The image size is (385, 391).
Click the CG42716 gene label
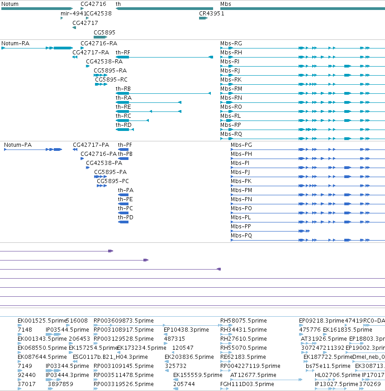coord(93,4)
